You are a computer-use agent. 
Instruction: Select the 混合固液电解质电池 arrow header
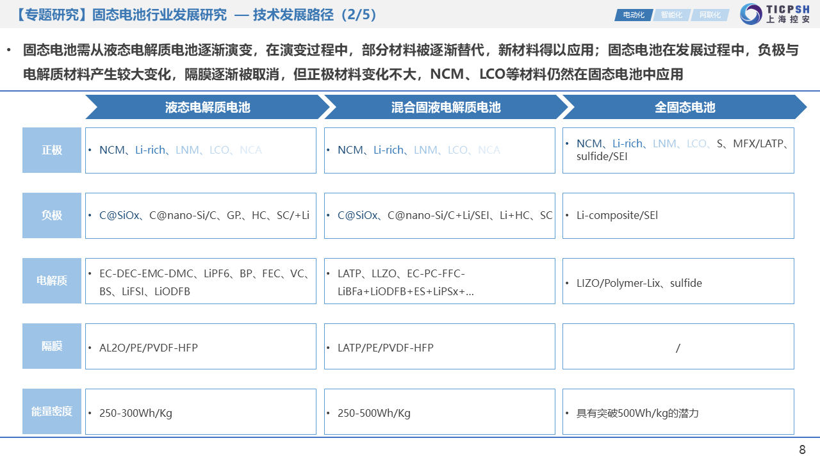click(445, 107)
